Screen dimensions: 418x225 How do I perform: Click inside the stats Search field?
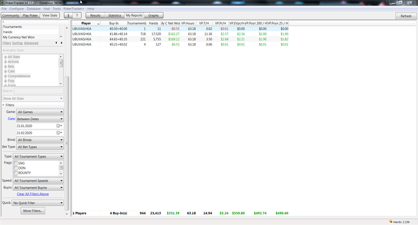coord(38,91)
